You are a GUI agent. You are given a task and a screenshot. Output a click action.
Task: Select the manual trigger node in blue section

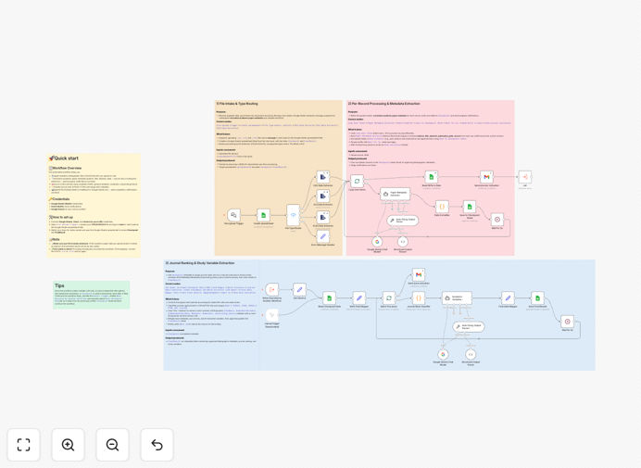pyautogui.click(x=271, y=315)
